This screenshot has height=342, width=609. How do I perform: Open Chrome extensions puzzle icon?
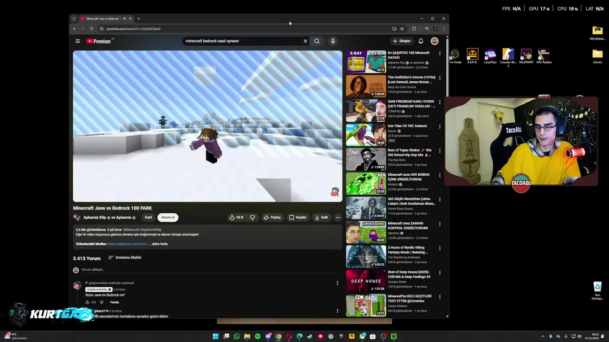[x=414, y=28]
